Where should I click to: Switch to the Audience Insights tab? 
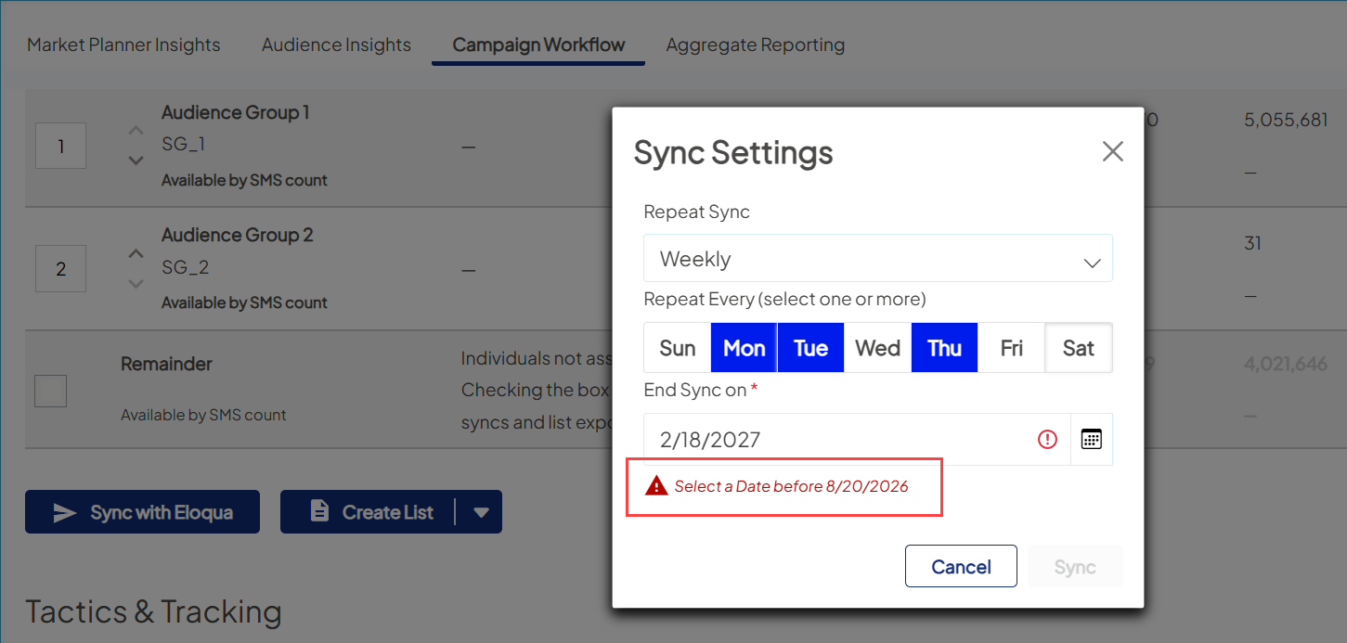click(x=336, y=44)
